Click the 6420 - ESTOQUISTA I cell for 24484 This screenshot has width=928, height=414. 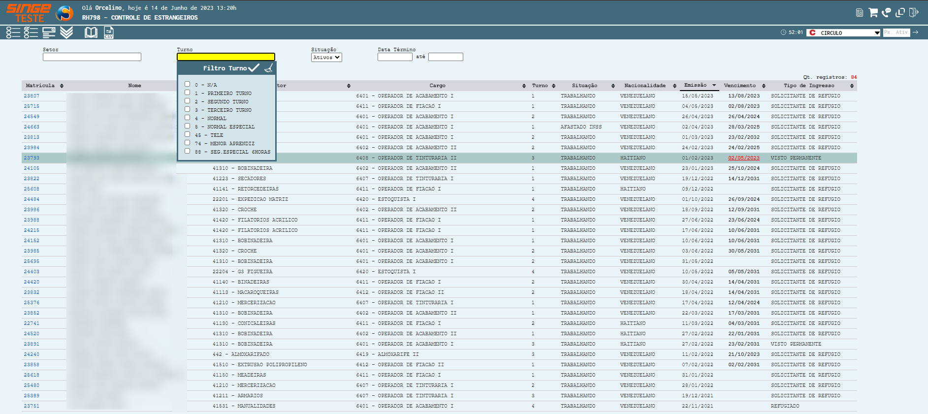[x=385, y=199]
